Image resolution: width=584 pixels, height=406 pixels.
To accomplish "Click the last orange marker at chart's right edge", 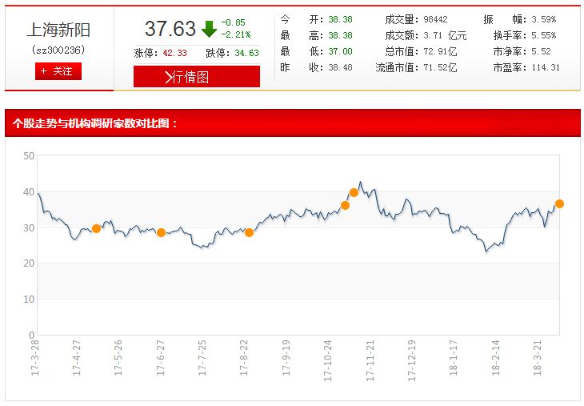I will [559, 203].
